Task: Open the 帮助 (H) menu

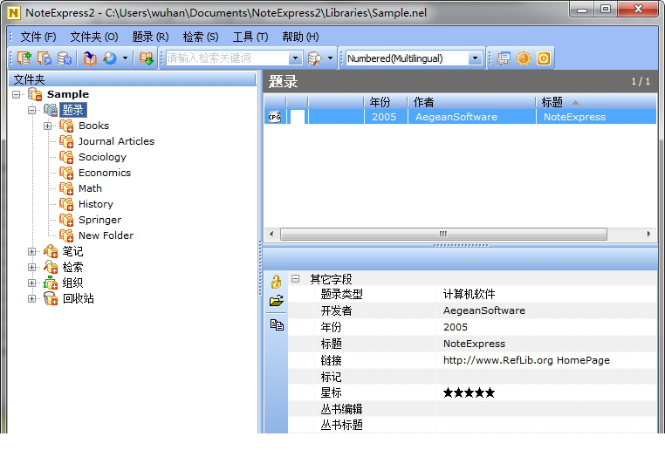Action: (300, 37)
